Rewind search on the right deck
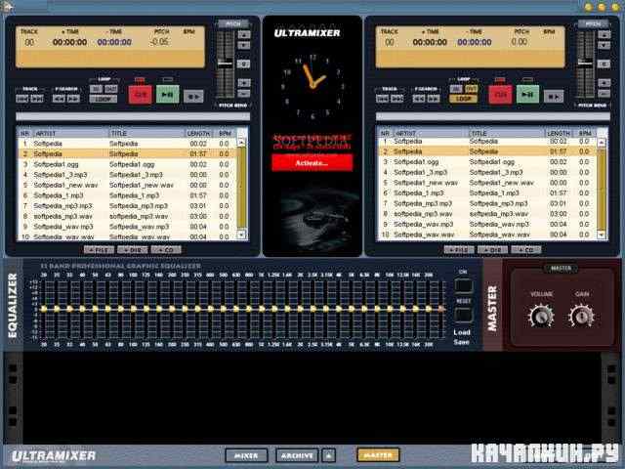Image resolution: width=625 pixels, height=469 pixels. point(419,99)
